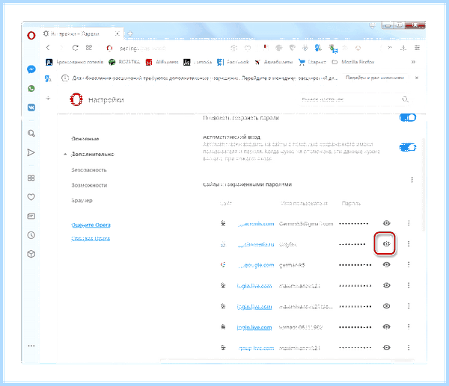
Task: Open Mozilla Firefox bookmarks folder
Action: click(x=352, y=62)
